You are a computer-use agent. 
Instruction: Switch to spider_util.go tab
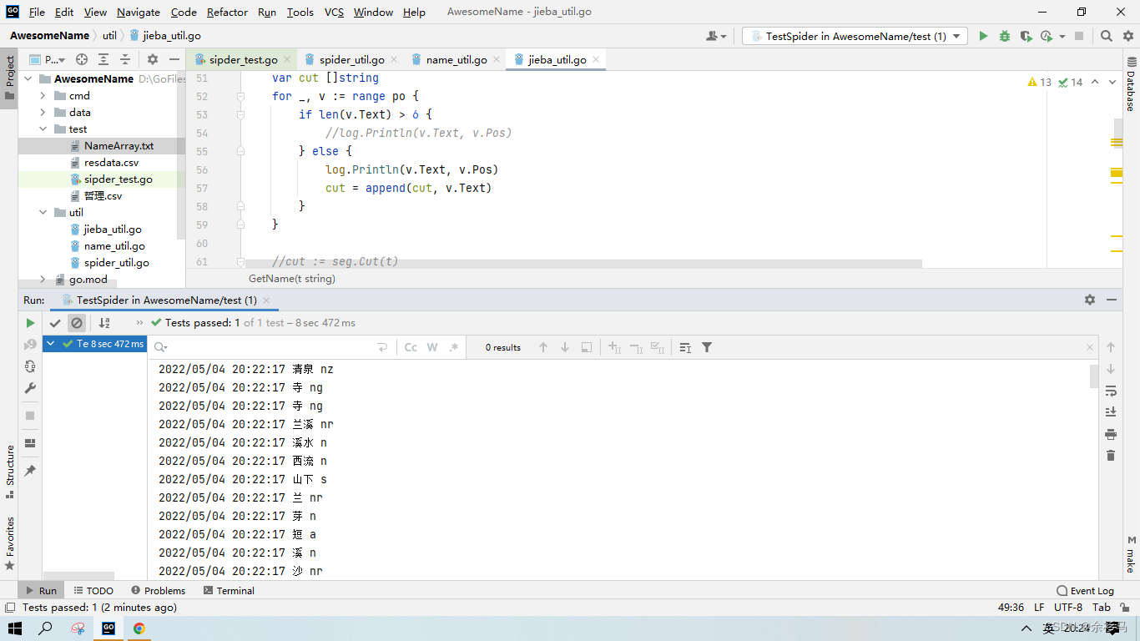351,60
